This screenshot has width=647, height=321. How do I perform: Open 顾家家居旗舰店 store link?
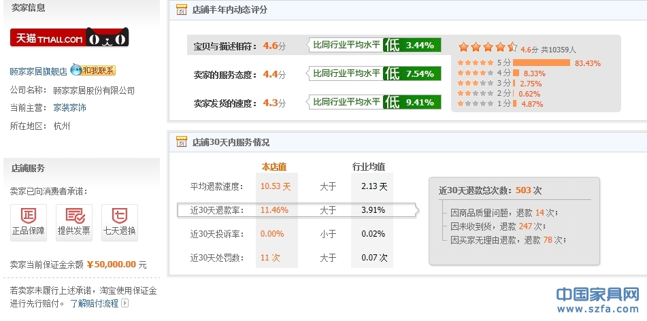tap(39, 71)
